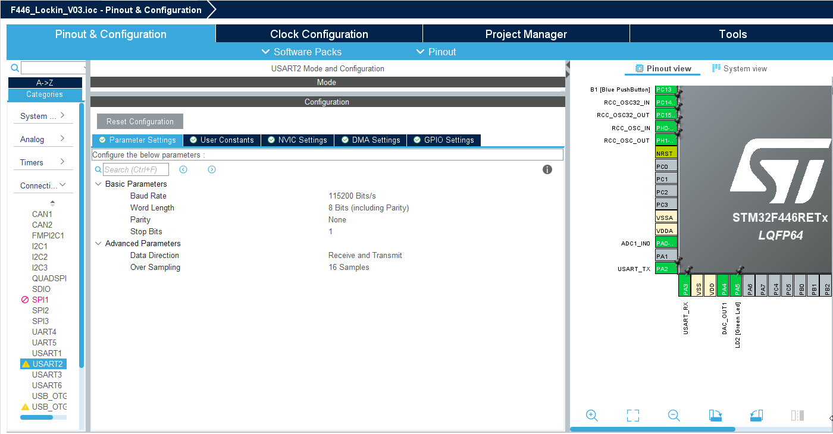Viewport: 833px width, 434px height.
Task: Click the parameter search magnifier icon
Action: click(x=99, y=169)
